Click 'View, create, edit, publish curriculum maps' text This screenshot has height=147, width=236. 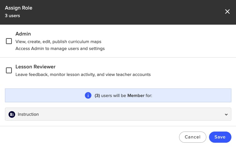[x=58, y=42]
